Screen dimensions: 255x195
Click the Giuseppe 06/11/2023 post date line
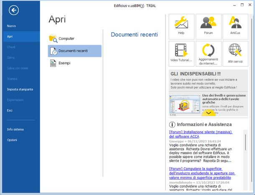[195, 141]
